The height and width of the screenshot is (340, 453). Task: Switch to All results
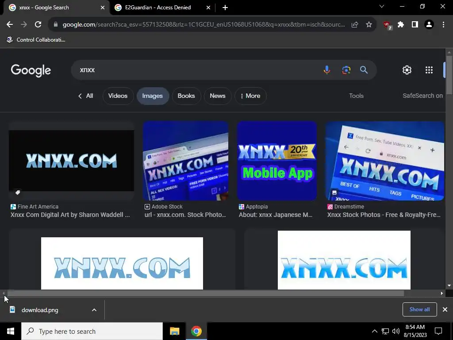[x=86, y=96]
